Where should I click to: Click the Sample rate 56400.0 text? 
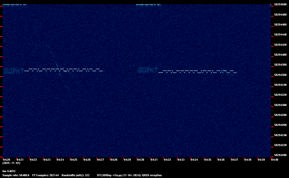coord(16,175)
